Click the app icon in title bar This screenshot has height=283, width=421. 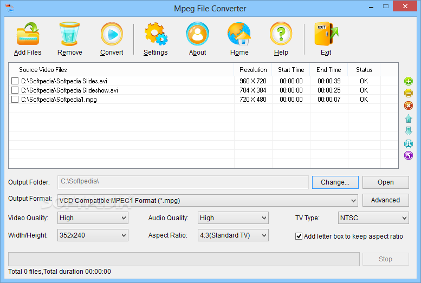click(10, 8)
